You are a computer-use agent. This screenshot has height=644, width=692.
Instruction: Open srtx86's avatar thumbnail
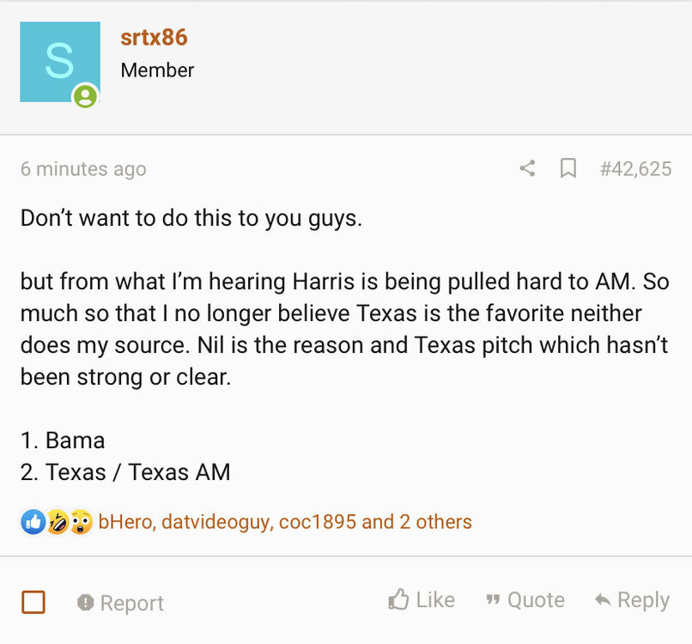(59, 62)
